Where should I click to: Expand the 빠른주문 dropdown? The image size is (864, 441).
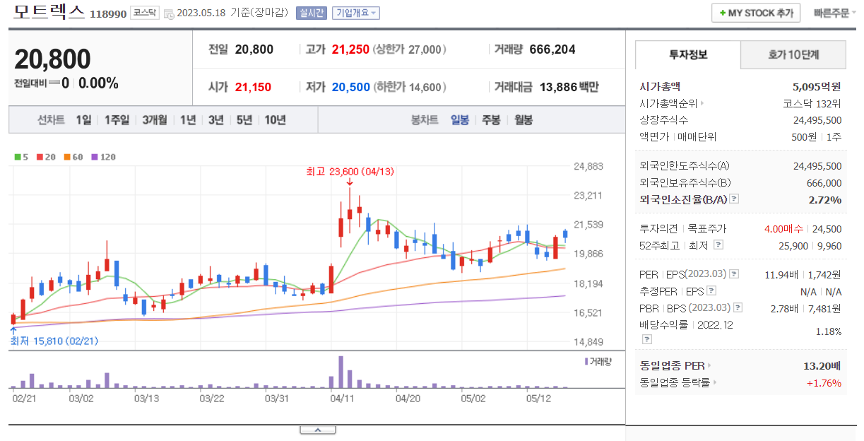834,13
